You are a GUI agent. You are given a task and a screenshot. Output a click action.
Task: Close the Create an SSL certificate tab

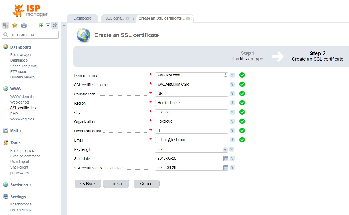click(188, 18)
